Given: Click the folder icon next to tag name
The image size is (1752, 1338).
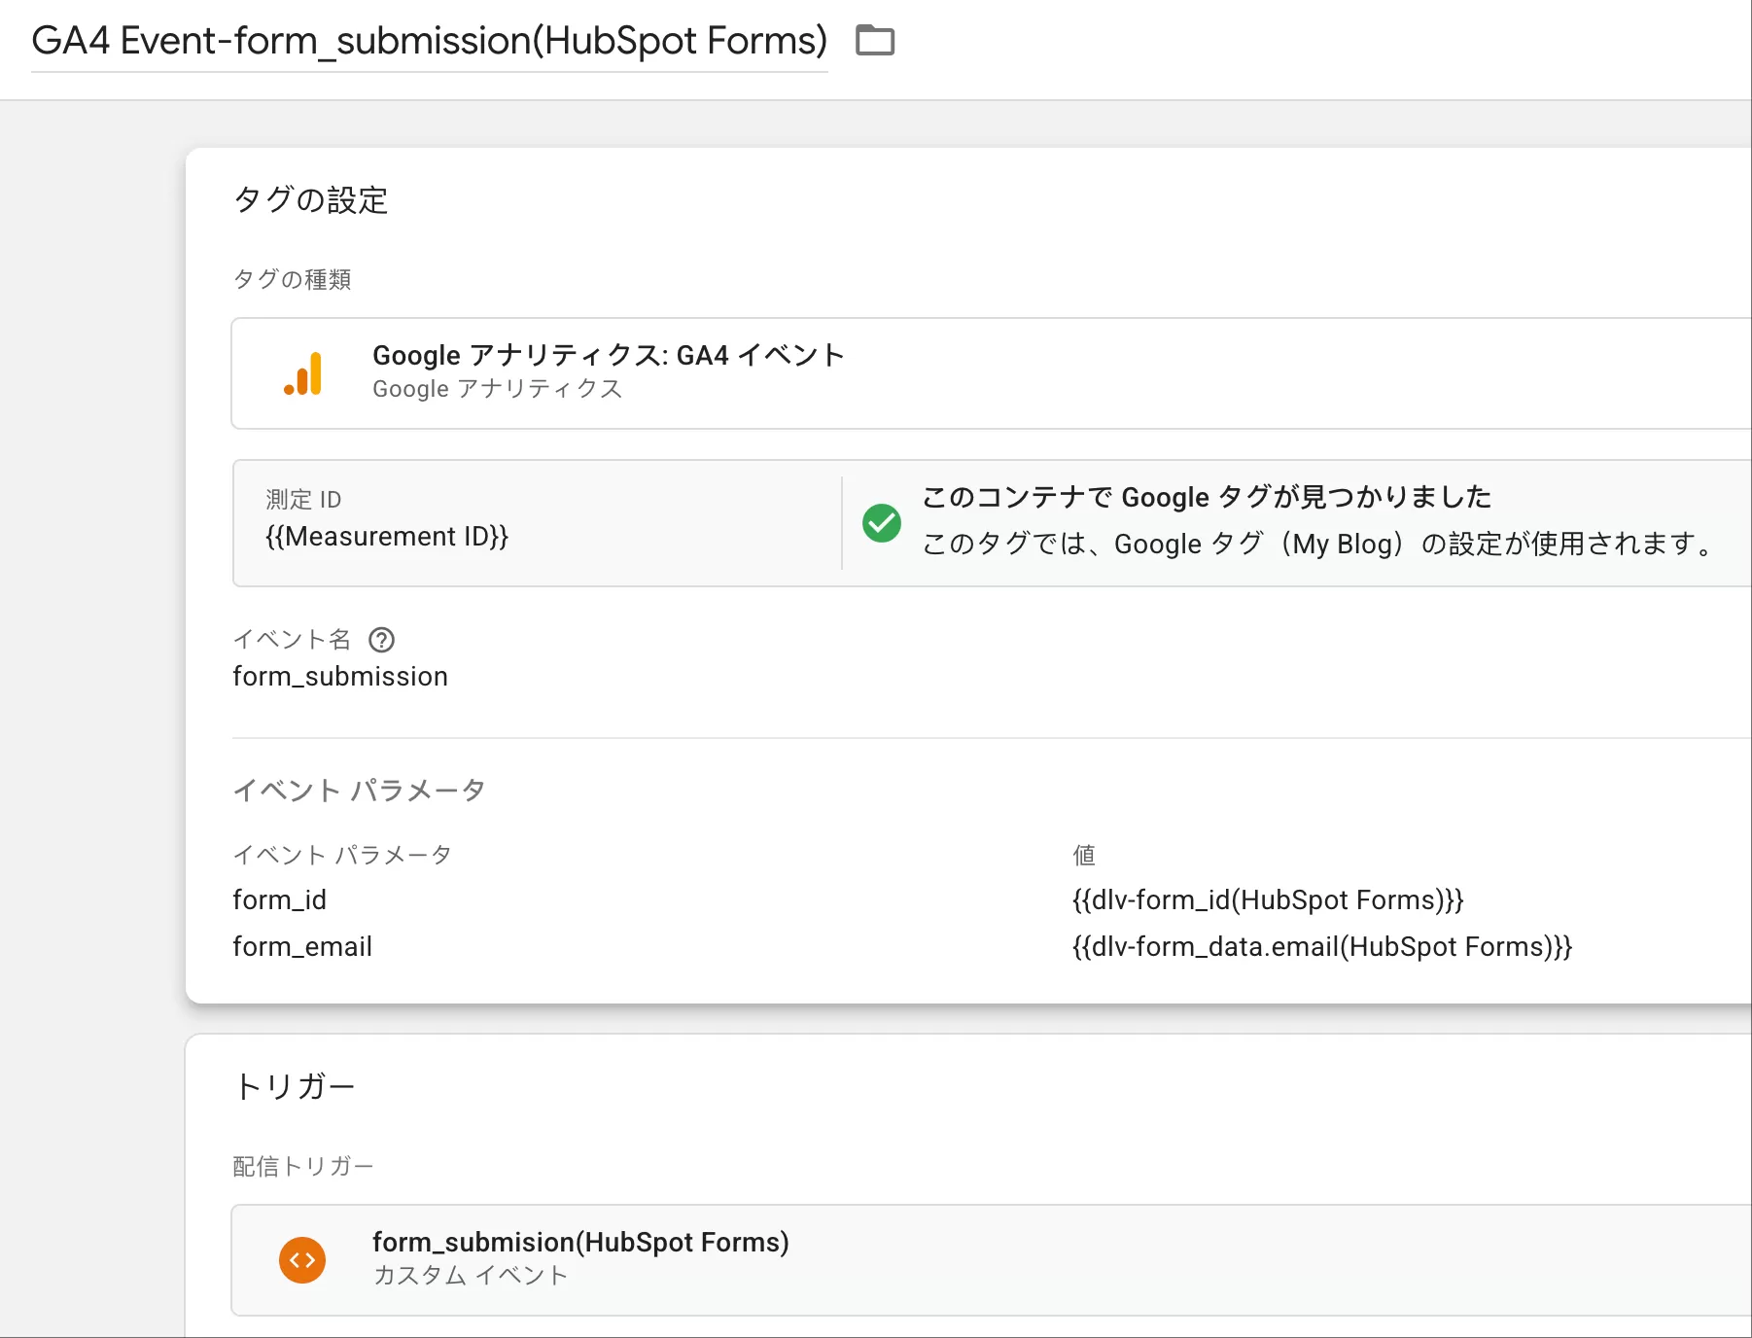Looking at the screenshot, I should pyautogui.click(x=875, y=41).
